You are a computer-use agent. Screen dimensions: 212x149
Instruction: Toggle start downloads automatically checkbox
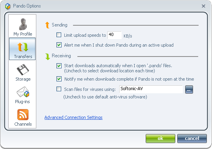click(59, 66)
